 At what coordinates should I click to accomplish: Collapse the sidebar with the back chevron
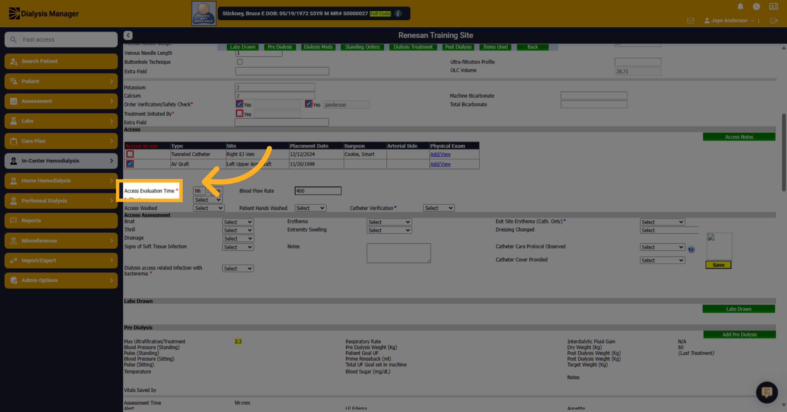(128, 35)
